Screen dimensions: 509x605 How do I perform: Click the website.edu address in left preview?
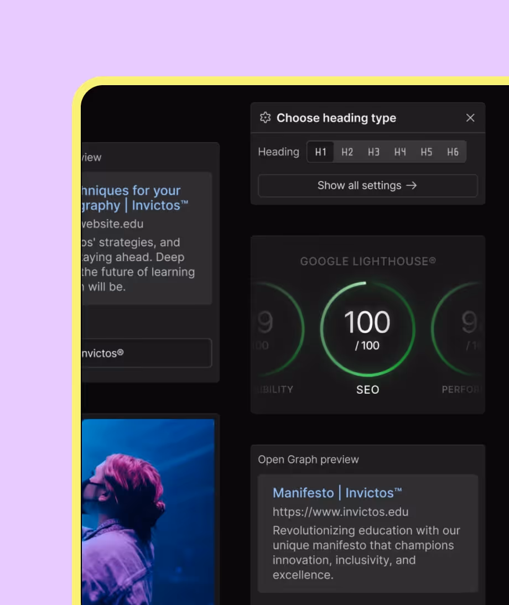[112, 224]
